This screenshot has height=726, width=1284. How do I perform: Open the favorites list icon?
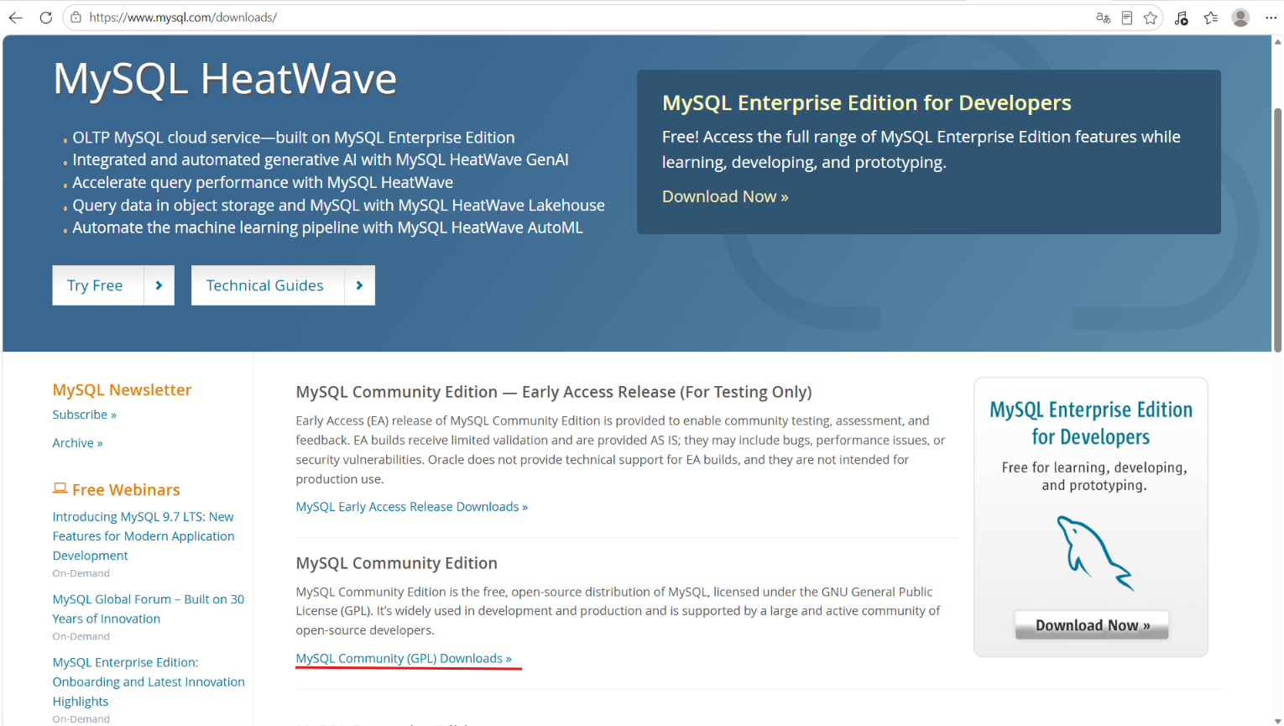[x=1211, y=18]
